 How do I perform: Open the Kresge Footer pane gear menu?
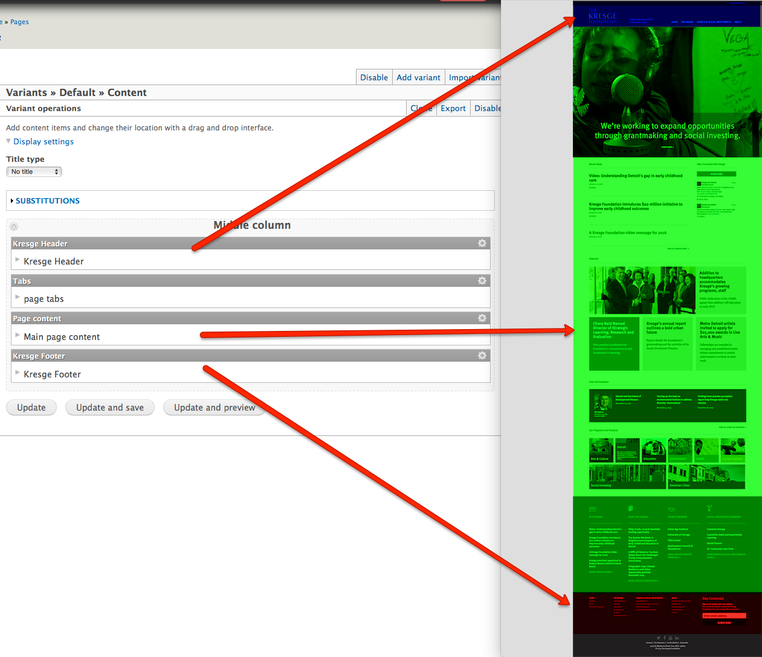click(x=482, y=356)
